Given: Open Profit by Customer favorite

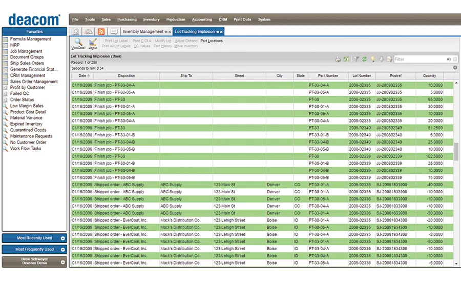Looking at the screenshot, I should 28,88.
